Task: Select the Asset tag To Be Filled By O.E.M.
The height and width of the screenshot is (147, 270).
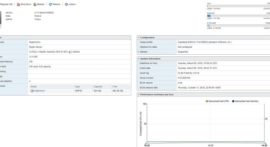Action: [188, 73]
